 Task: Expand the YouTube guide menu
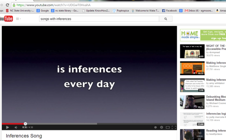tap(18, 19)
